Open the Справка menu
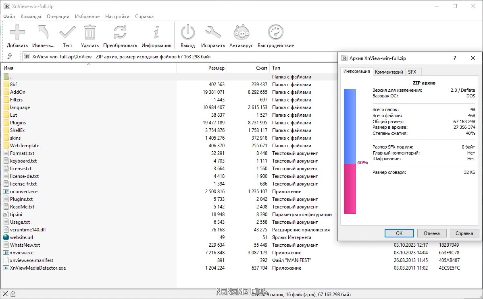Viewport: 483px width, 299px height. 144,16
